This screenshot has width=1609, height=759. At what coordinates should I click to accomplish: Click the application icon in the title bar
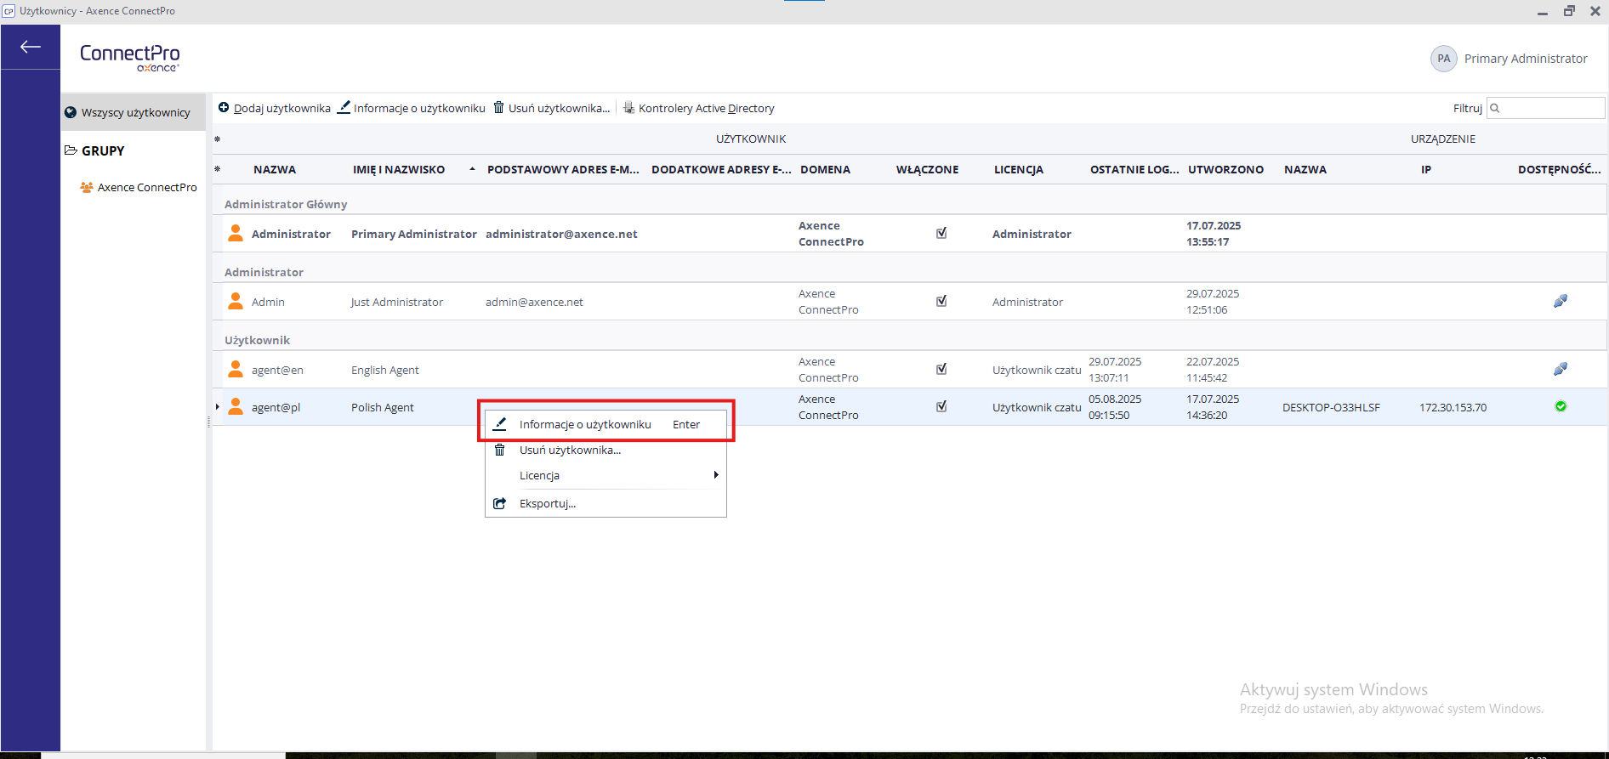click(9, 11)
